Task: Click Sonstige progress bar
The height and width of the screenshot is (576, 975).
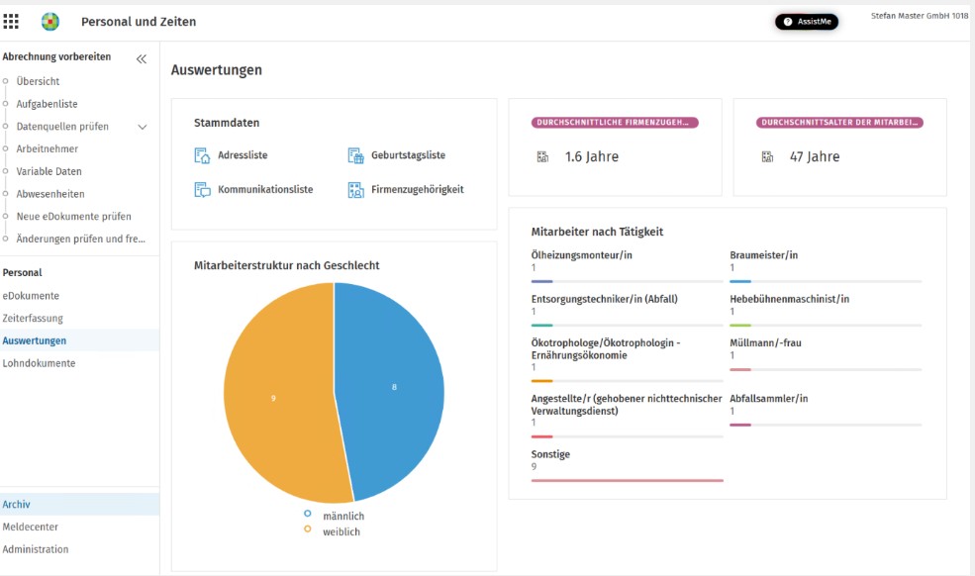Action: (627, 480)
